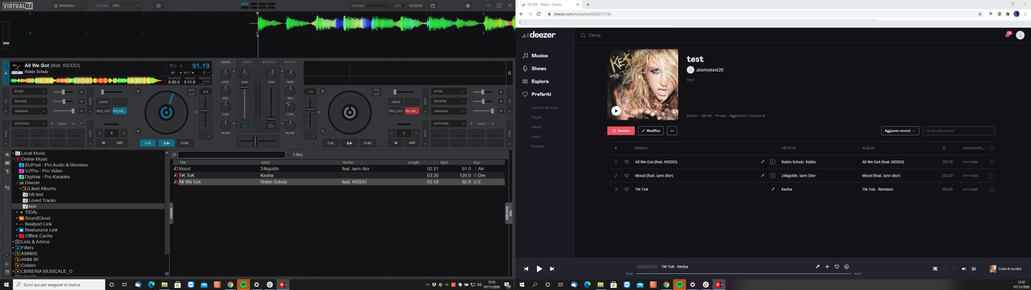Open Deezer Shows sidebar item

tap(539, 69)
